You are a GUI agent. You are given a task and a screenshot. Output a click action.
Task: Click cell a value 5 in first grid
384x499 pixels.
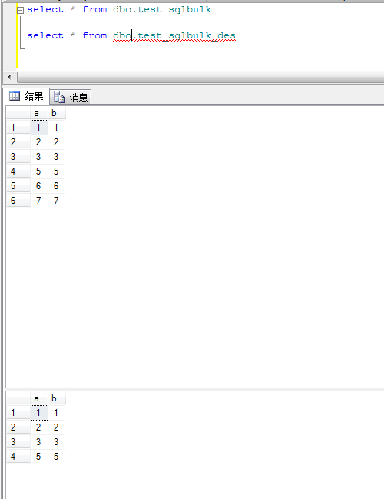(39, 171)
